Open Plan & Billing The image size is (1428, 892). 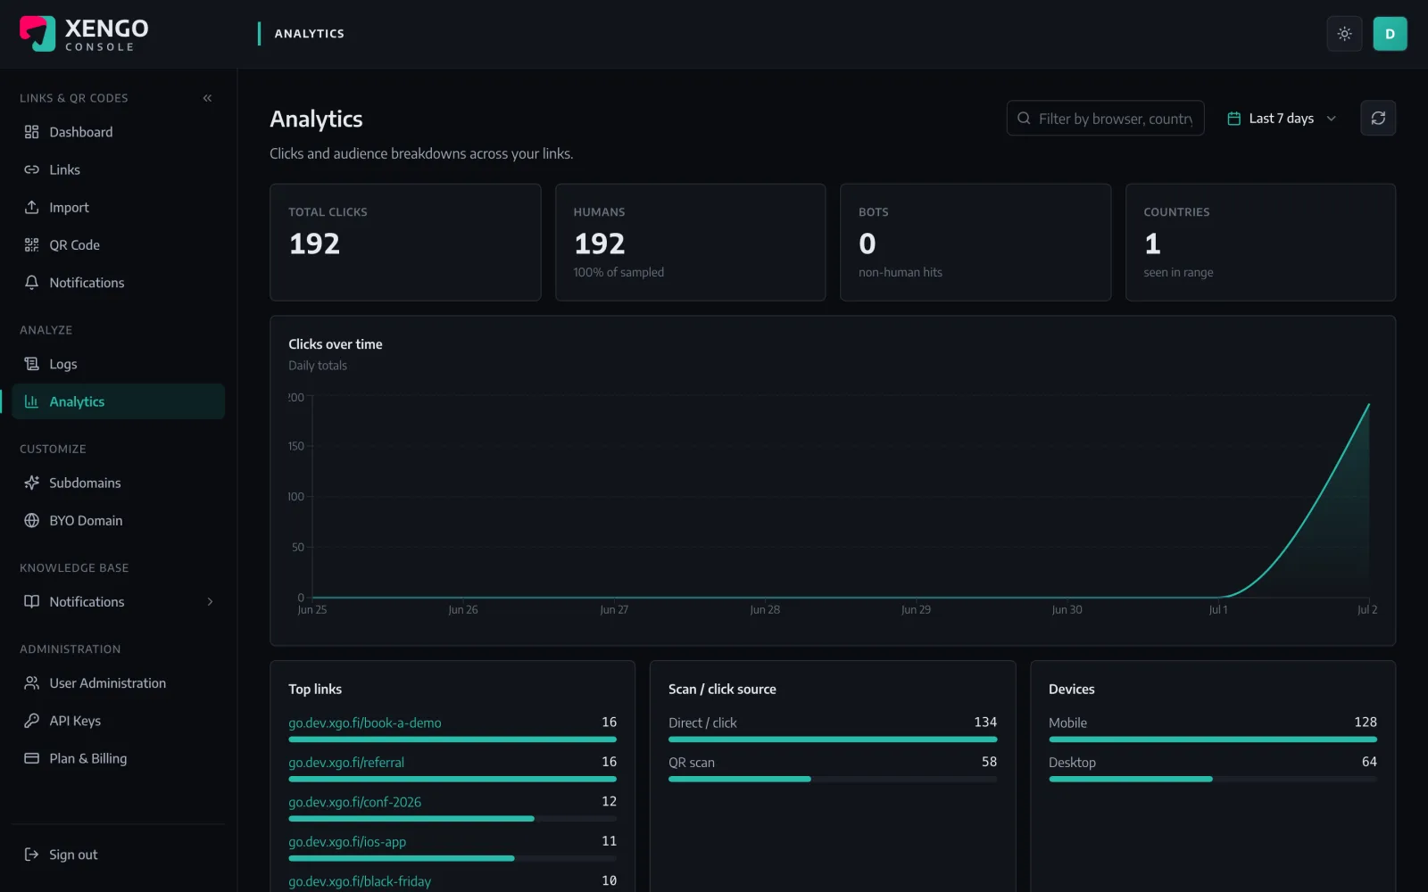(118, 758)
